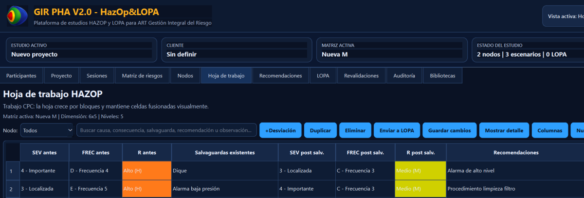Open the Nodo filter dropdown

point(47,130)
